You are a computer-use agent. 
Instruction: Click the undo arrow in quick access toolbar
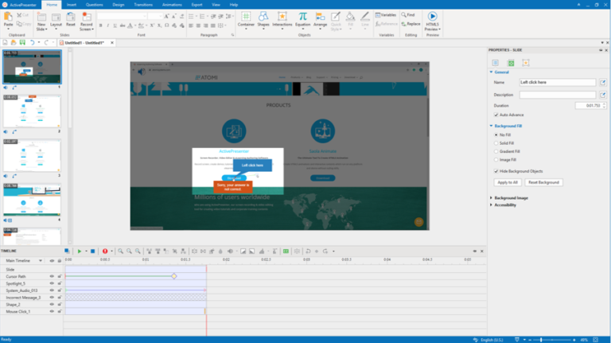tap(33, 42)
